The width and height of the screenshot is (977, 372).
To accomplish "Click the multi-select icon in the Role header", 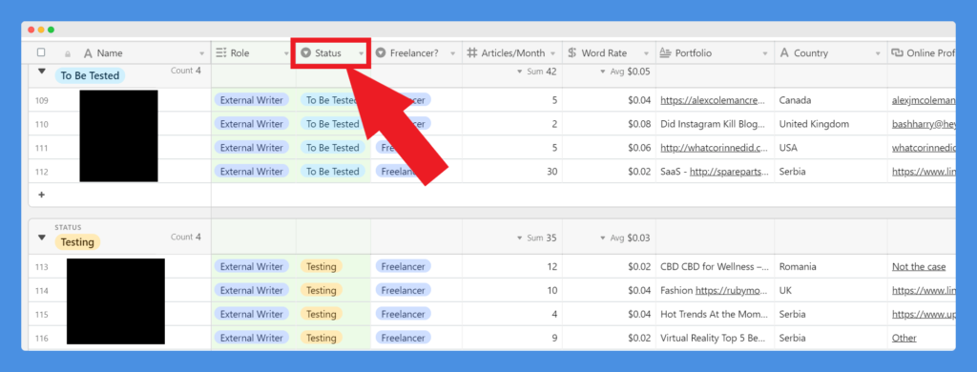I will (x=221, y=53).
